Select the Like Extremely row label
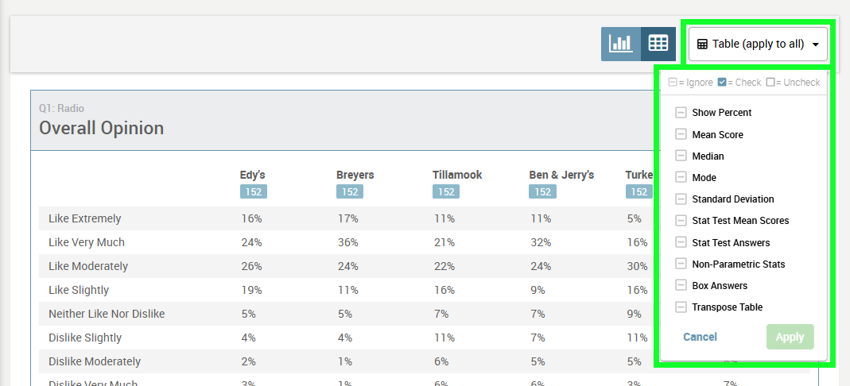850x386 pixels. tap(84, 218)
